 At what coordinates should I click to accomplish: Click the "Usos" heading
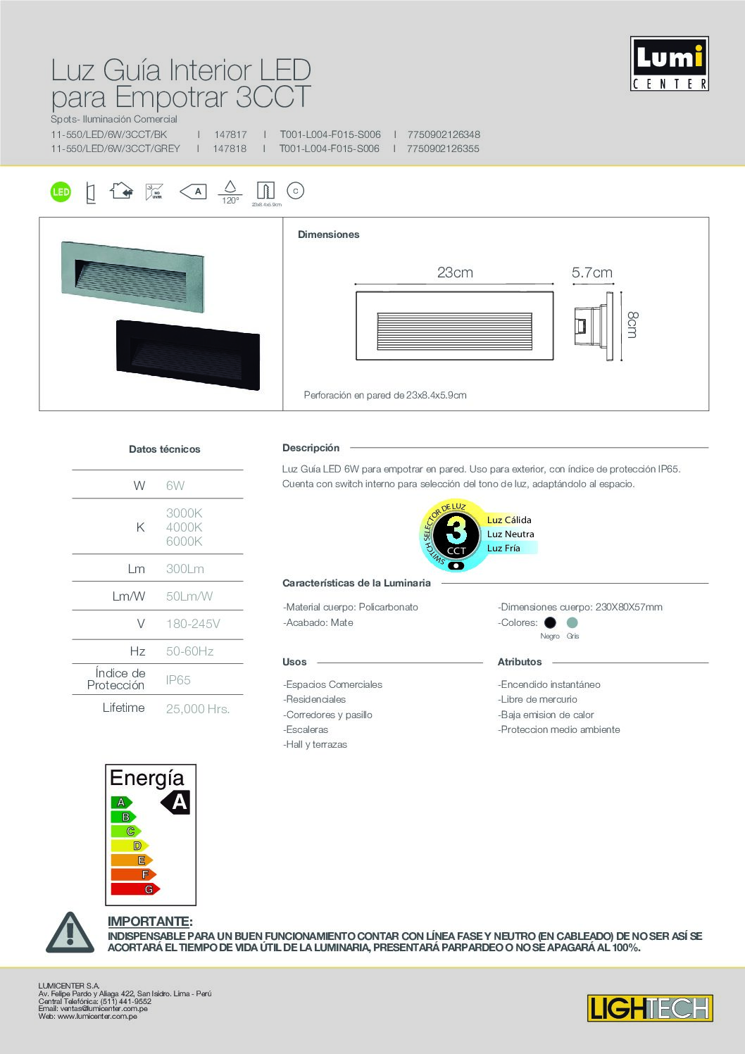(x=294, y=662)
